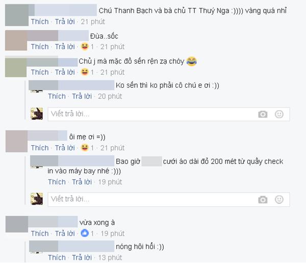306x263 pixels.
Task: Click camera icon in first reply box
Action: click(x=263, y=114)
